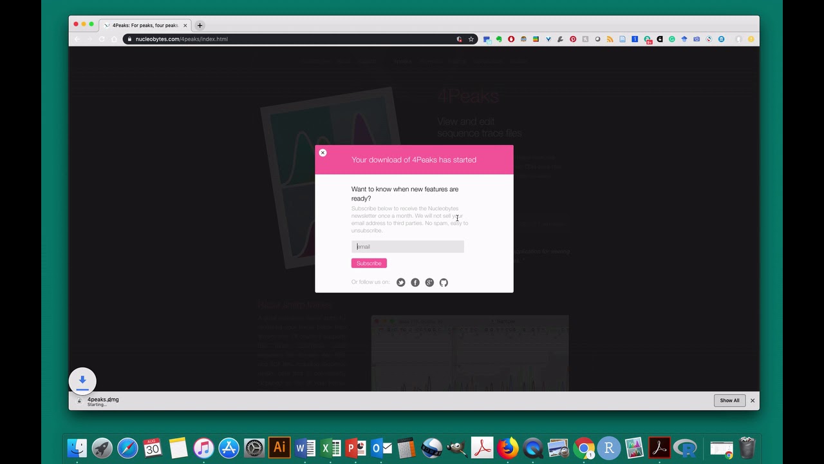Open PowerPoint from the Dock
Screen dimensions: 824x464
pos(355,448)
